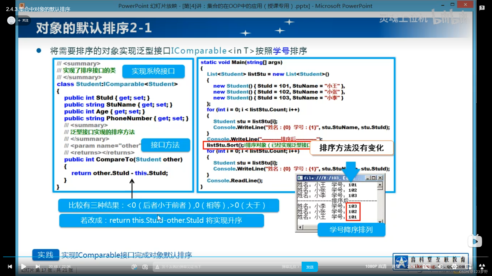The image size is (492, 276).
Task: Enable picture-in-picture mode icon
Action: pos(468,267)
